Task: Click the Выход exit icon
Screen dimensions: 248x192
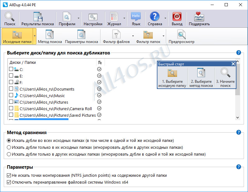Action: pyautogui.click(x=177, y=16)
